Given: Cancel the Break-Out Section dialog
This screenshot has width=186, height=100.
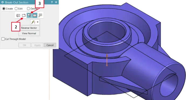Looking at the screenshot, I should pyautogui.click(x=50, y=45).
